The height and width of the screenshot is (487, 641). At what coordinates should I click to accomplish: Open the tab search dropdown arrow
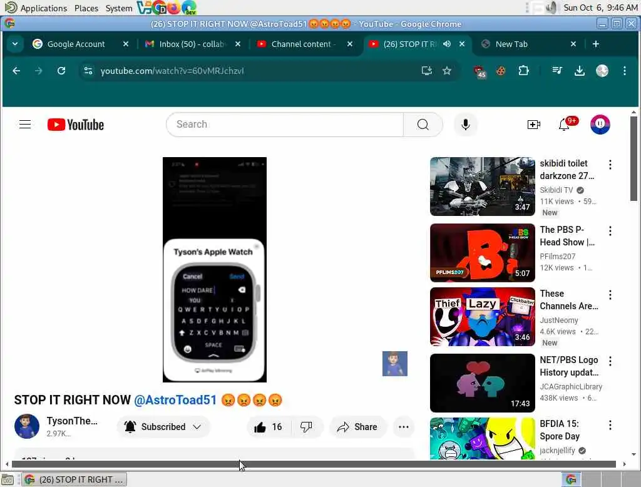[15, 44]
